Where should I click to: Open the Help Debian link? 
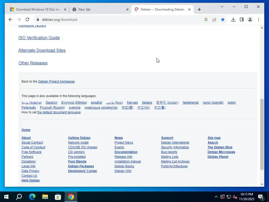[x=30, y=180]
